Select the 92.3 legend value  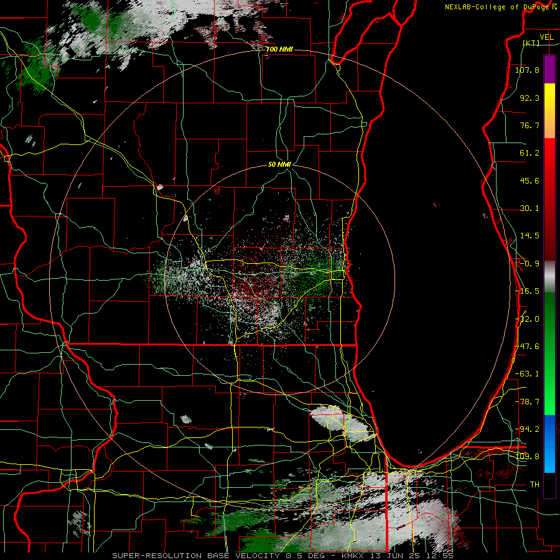(530, 98)
